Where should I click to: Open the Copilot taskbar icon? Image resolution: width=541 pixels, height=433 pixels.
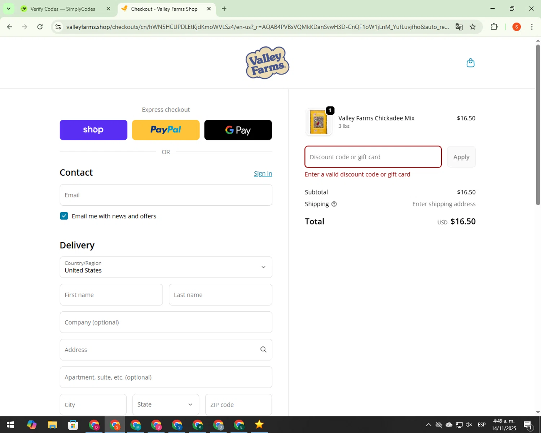(32, 425)
